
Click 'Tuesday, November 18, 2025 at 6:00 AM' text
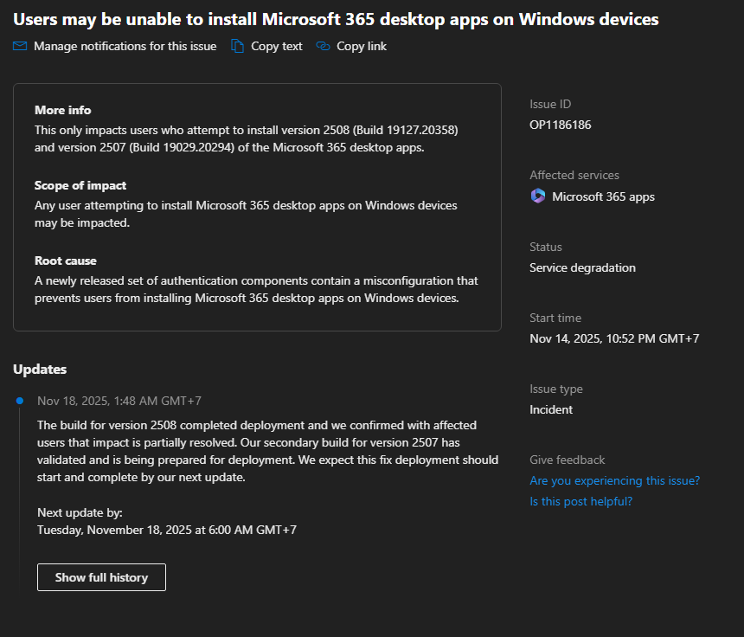click(x=145, y=530)
